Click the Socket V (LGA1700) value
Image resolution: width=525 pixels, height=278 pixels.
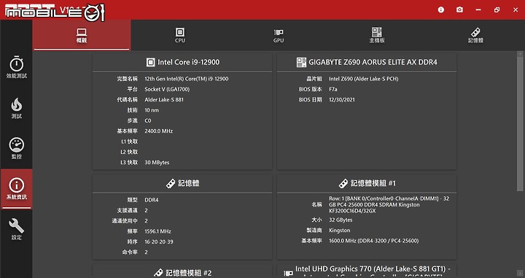pos(167,89)
